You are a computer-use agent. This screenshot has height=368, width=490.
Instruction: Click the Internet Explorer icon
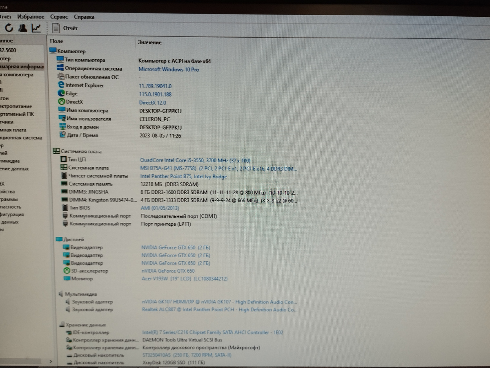coord(61,85)
